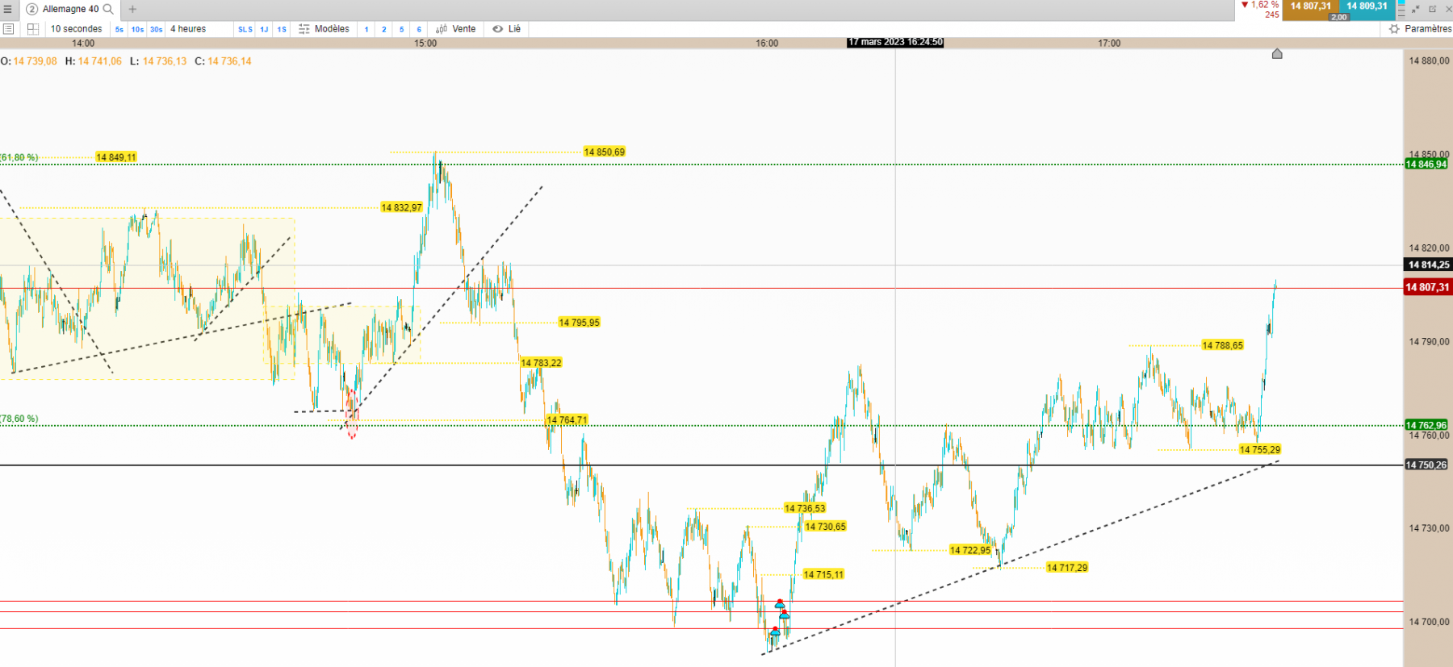Image resolution: width=1453 pixels, height=667 pixels.
Task: Toggle the SLS display option
Action: [x=245, y=29]
